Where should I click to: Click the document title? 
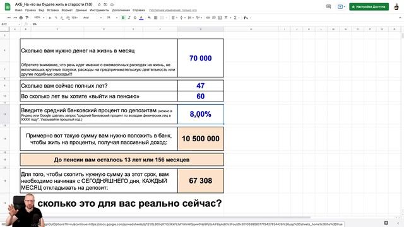click(x=54, y=4)
